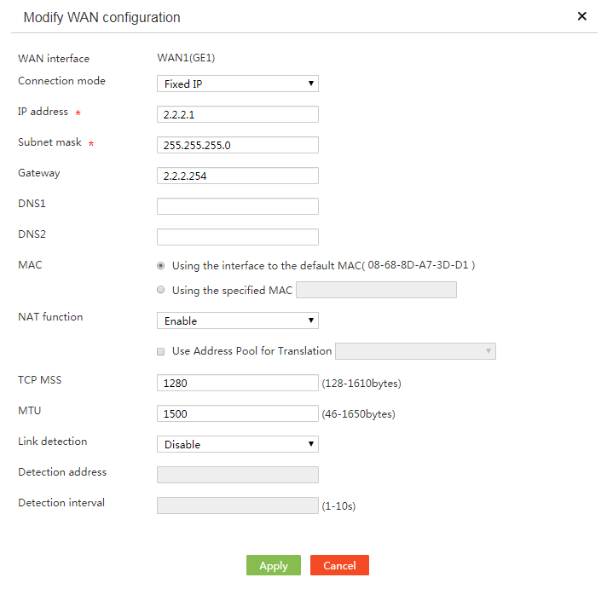607x589 pixels.
Task: Click the MTU input field
Action: tap(237, 413)
